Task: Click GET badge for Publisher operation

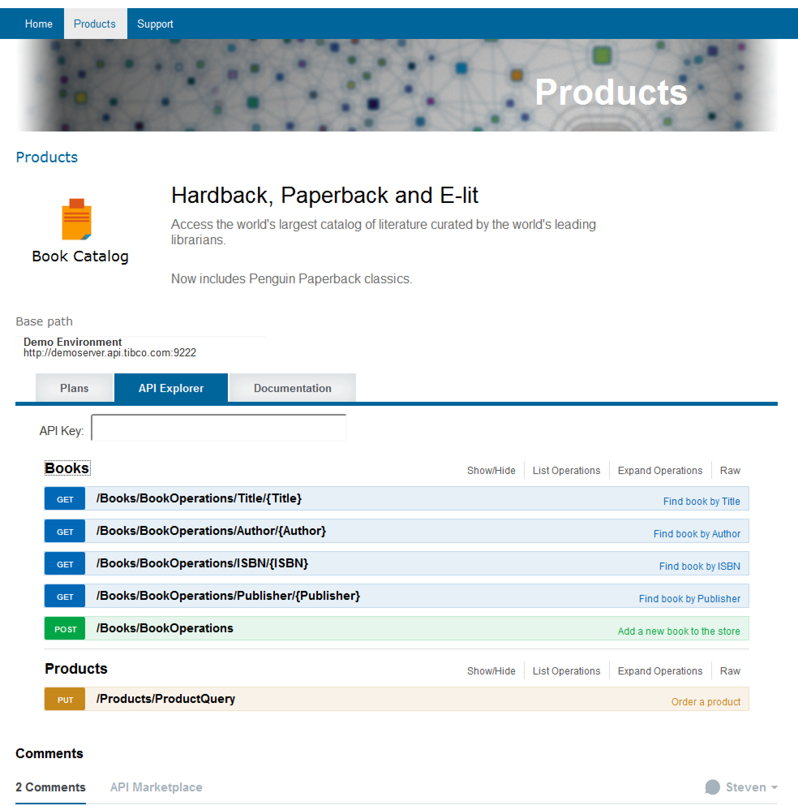Action: [x=65, y=597]
